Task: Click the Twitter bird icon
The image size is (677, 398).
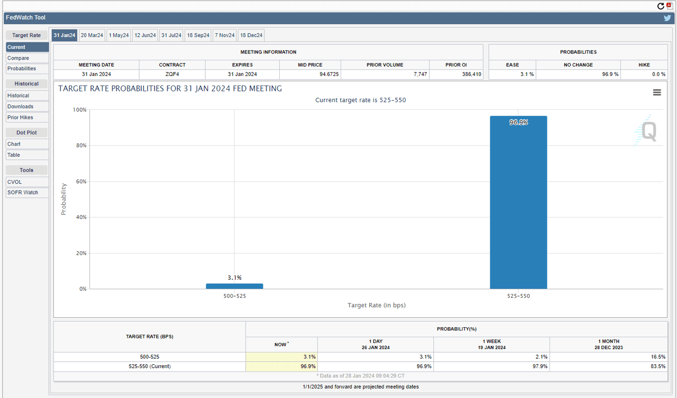Action: click(x=667, y=17)
